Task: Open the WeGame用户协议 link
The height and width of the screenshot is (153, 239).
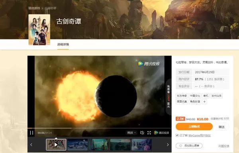Action: (x=200, y=135)
